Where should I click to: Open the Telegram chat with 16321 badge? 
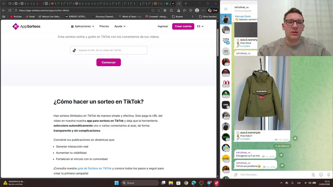click(x=226, y=83)
